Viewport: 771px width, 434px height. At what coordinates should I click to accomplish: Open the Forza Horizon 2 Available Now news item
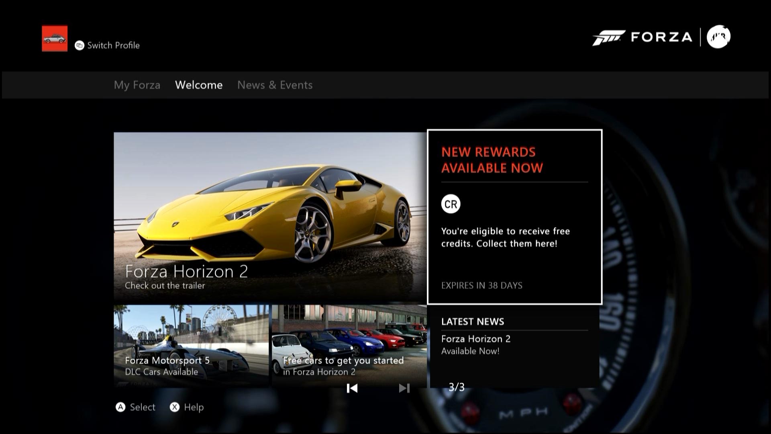tap(476, 345)
